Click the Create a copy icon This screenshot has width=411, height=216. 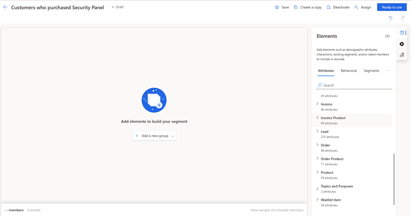[296, 7]
